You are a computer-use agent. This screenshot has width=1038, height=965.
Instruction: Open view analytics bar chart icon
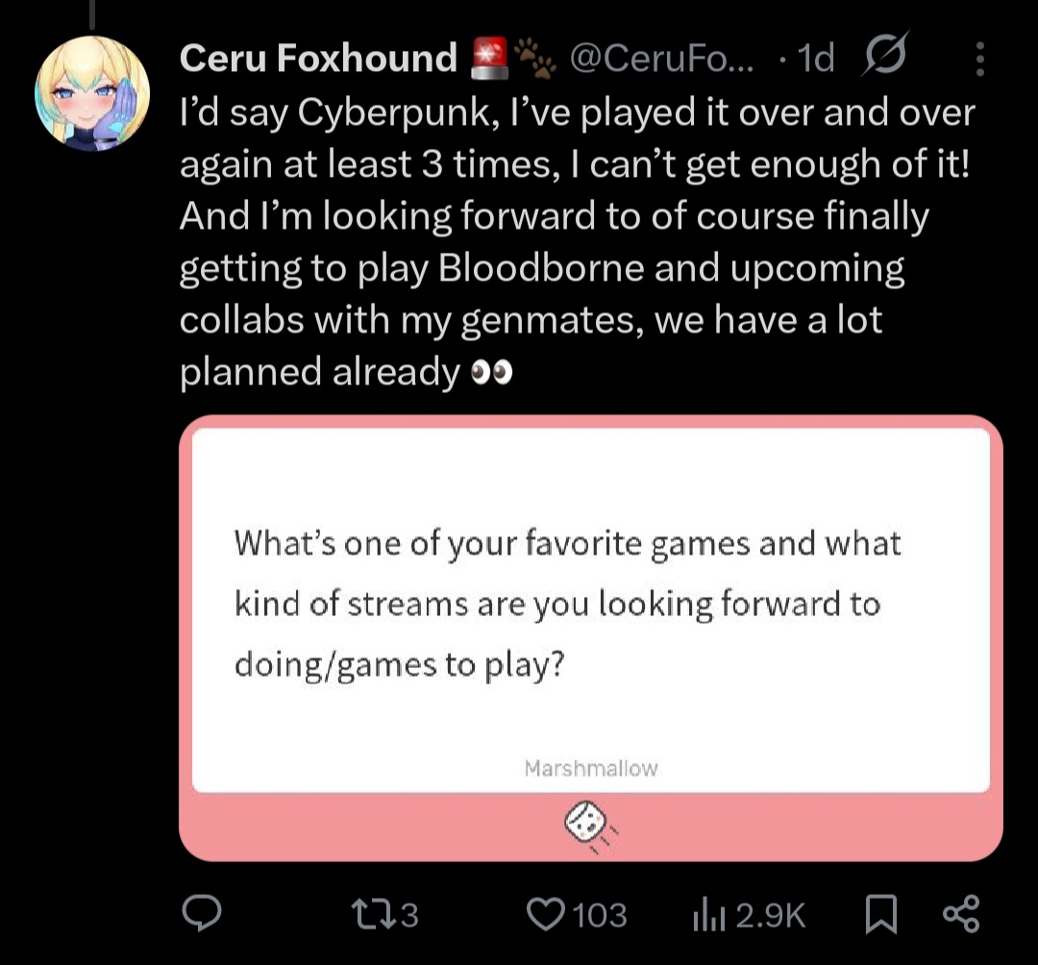tap(706, 914)
